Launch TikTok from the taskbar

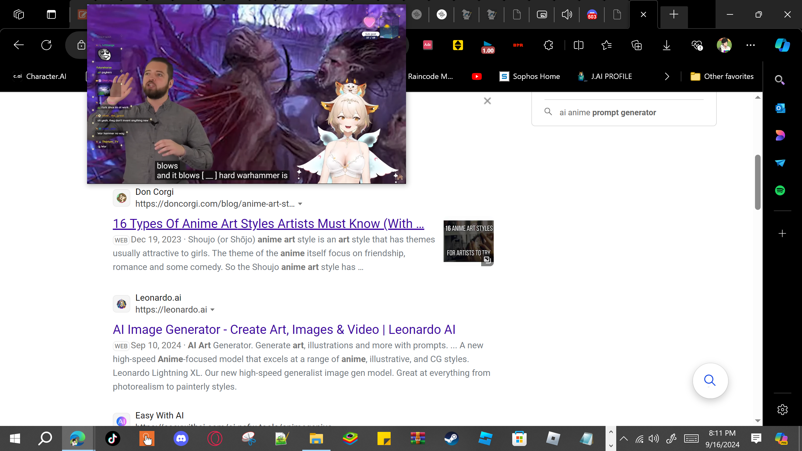113,438
